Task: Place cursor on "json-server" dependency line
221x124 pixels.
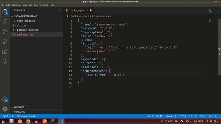Action: pyautogui.click(x=105, y=75)
